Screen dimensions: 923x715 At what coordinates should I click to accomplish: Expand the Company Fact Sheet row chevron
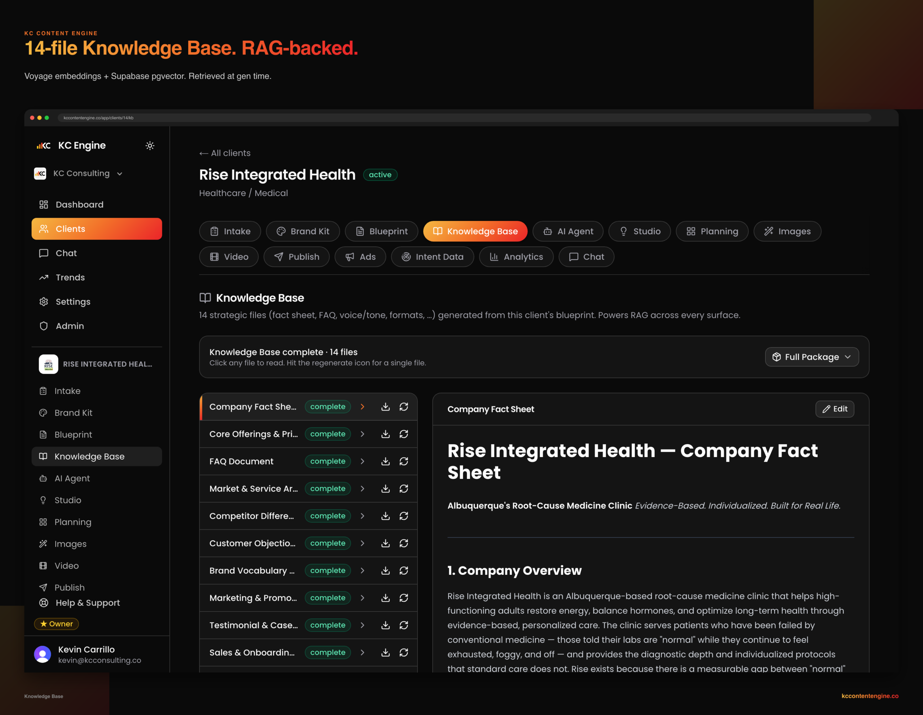click(x=362, y=407)
